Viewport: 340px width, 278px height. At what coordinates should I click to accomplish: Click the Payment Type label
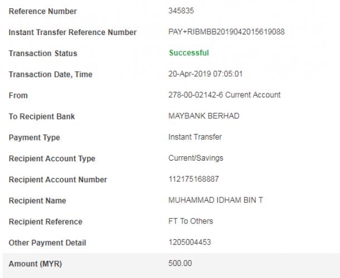(x=34, y=137)
